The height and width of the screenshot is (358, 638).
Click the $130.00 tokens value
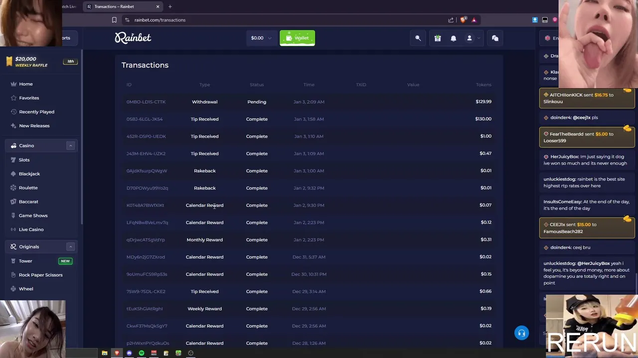pos(483,119)
